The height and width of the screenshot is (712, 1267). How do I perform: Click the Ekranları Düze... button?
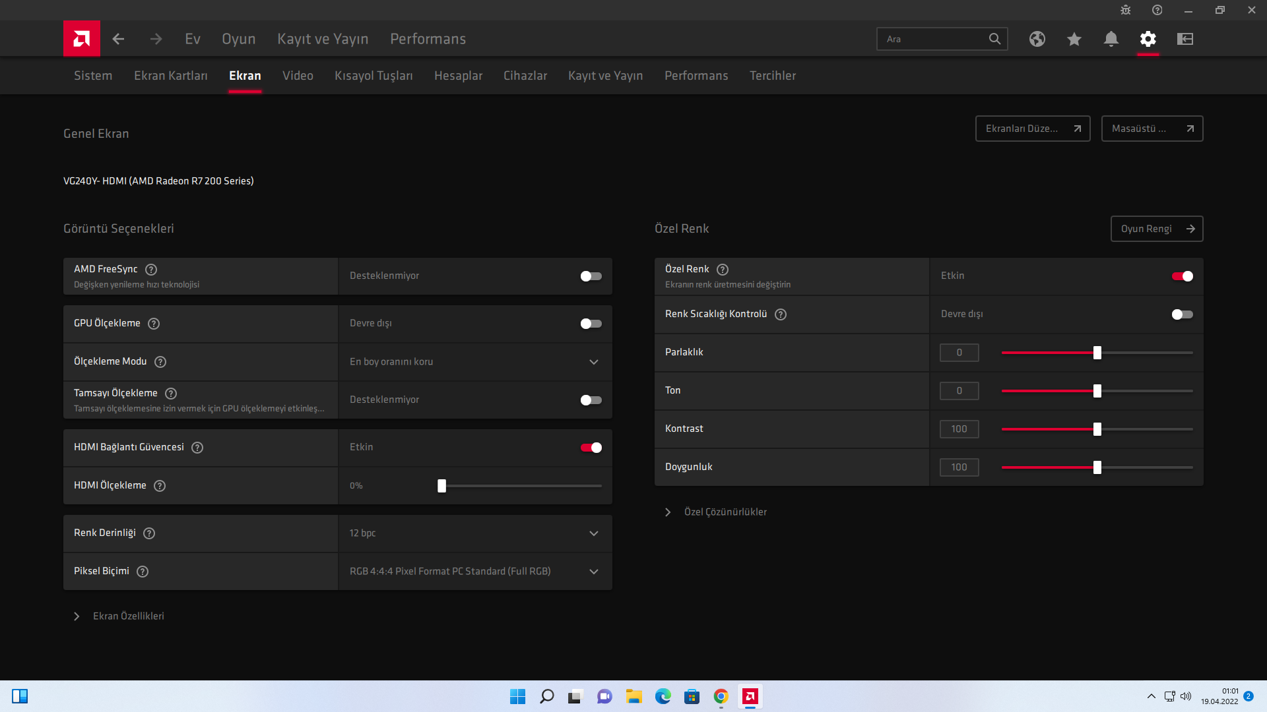(1032, 129)
